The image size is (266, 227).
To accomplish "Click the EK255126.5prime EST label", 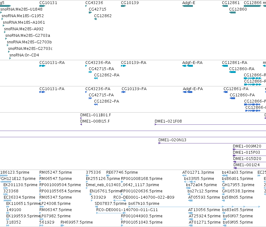I will tap(103, 179).
